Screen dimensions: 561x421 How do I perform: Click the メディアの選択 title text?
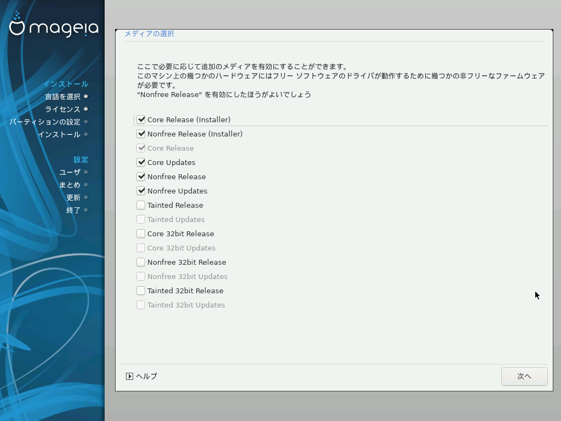(149, 33)
